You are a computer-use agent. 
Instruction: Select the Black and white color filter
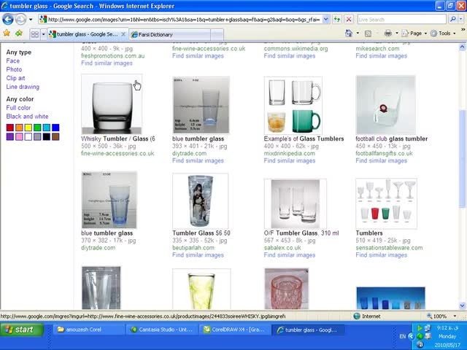pos(27,117)
